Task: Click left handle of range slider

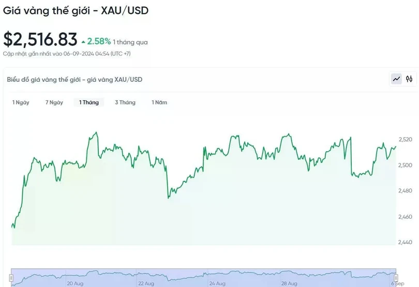Action: (11, 278)
